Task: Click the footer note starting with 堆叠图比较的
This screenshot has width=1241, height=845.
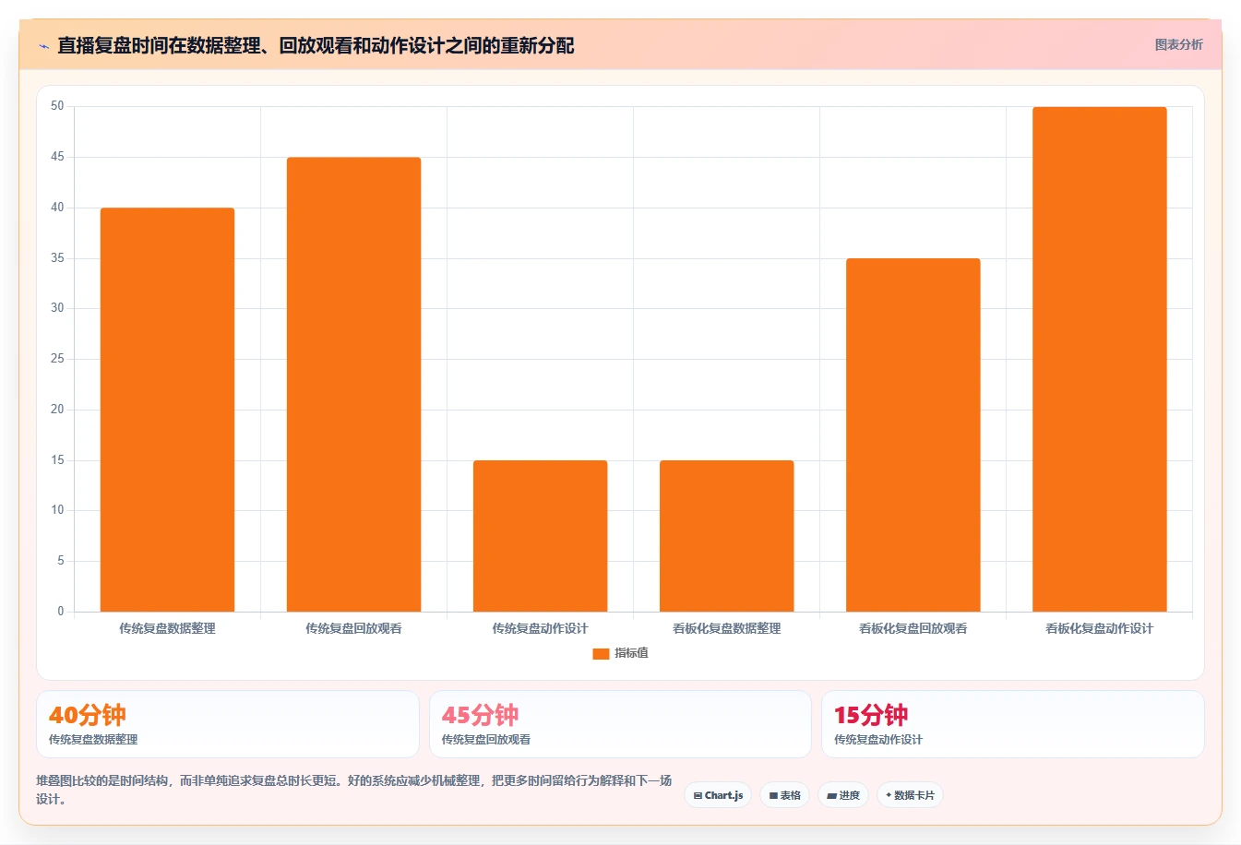Action: click(353, 790)
